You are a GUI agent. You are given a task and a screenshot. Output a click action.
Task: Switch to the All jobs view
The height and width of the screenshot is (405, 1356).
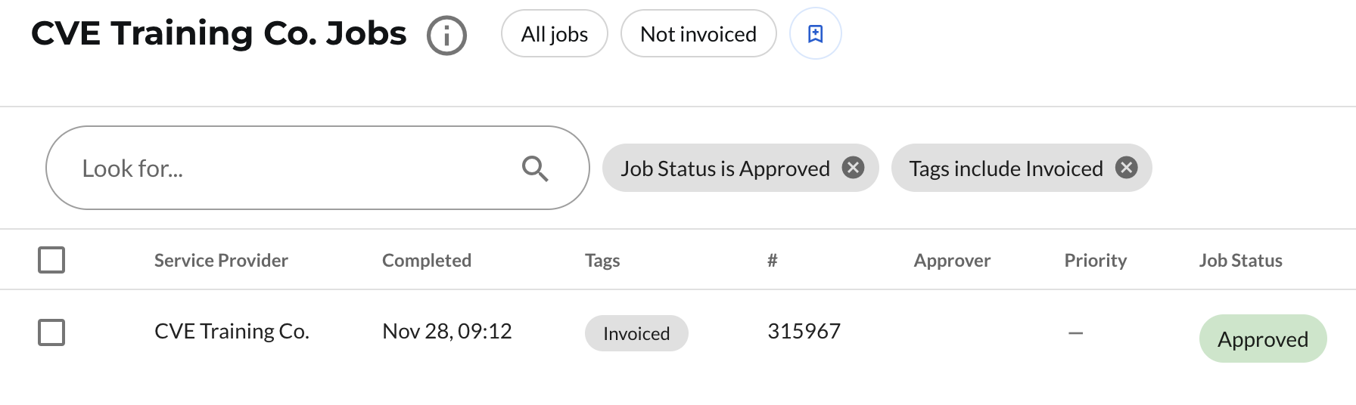554,33
